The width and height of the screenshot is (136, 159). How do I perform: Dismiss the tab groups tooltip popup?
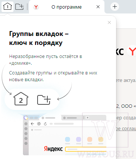pyautogui.click(x=109, y=22)
